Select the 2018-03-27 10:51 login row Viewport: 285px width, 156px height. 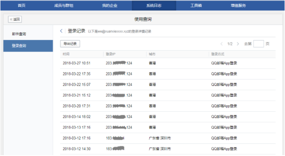tap(168, 63)
